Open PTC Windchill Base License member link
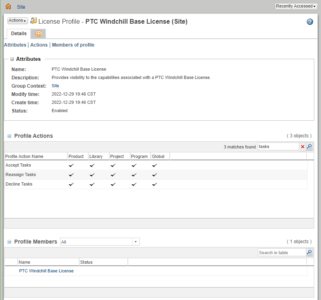 [46, 271]
